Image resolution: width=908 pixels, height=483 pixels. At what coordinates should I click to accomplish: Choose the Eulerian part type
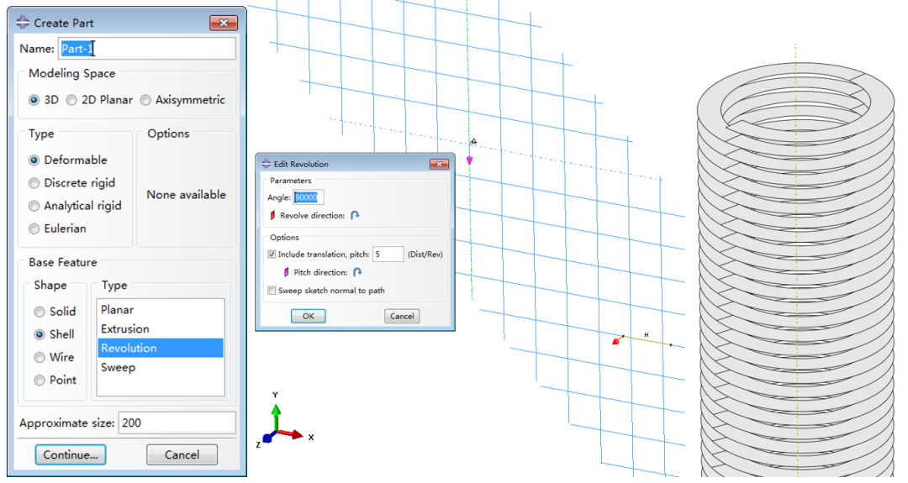pos(34,229)
